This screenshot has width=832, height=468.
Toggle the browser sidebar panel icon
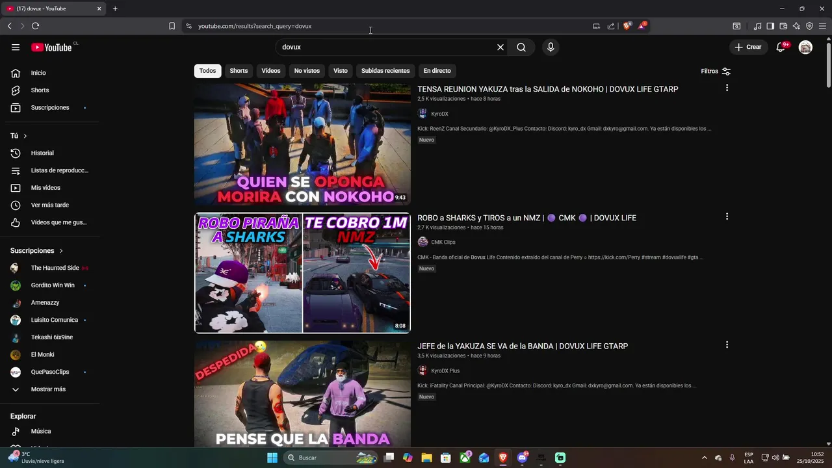(770, 26)
